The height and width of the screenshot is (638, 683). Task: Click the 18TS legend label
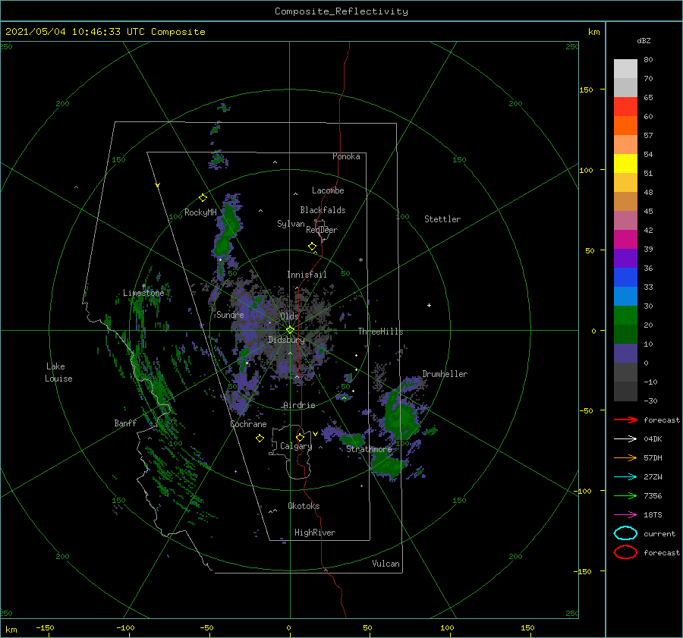[653, 514]
